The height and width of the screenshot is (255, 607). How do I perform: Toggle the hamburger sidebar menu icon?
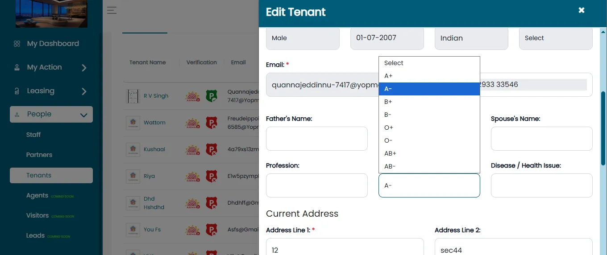point(112,10)
